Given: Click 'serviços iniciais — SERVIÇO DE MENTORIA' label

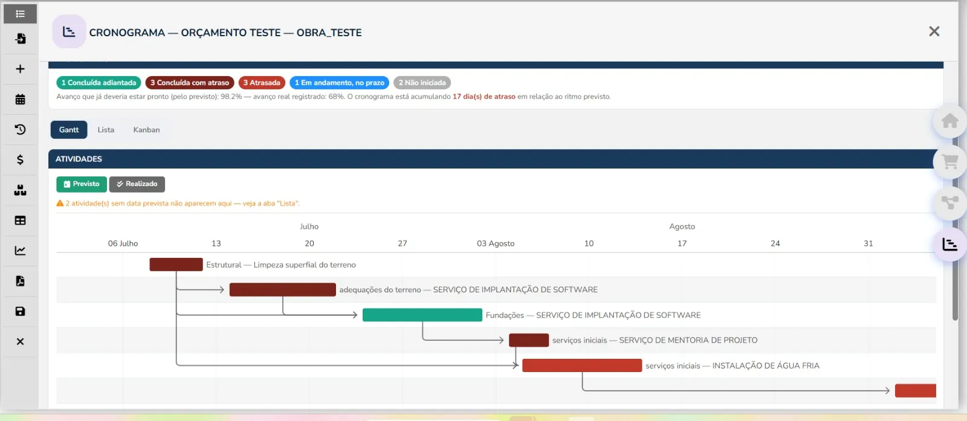Looking at the screenshot, I should coord(655,341).
